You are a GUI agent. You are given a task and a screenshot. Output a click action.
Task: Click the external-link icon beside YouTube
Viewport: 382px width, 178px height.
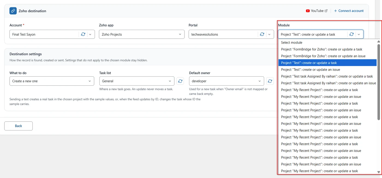click(326, 11)
